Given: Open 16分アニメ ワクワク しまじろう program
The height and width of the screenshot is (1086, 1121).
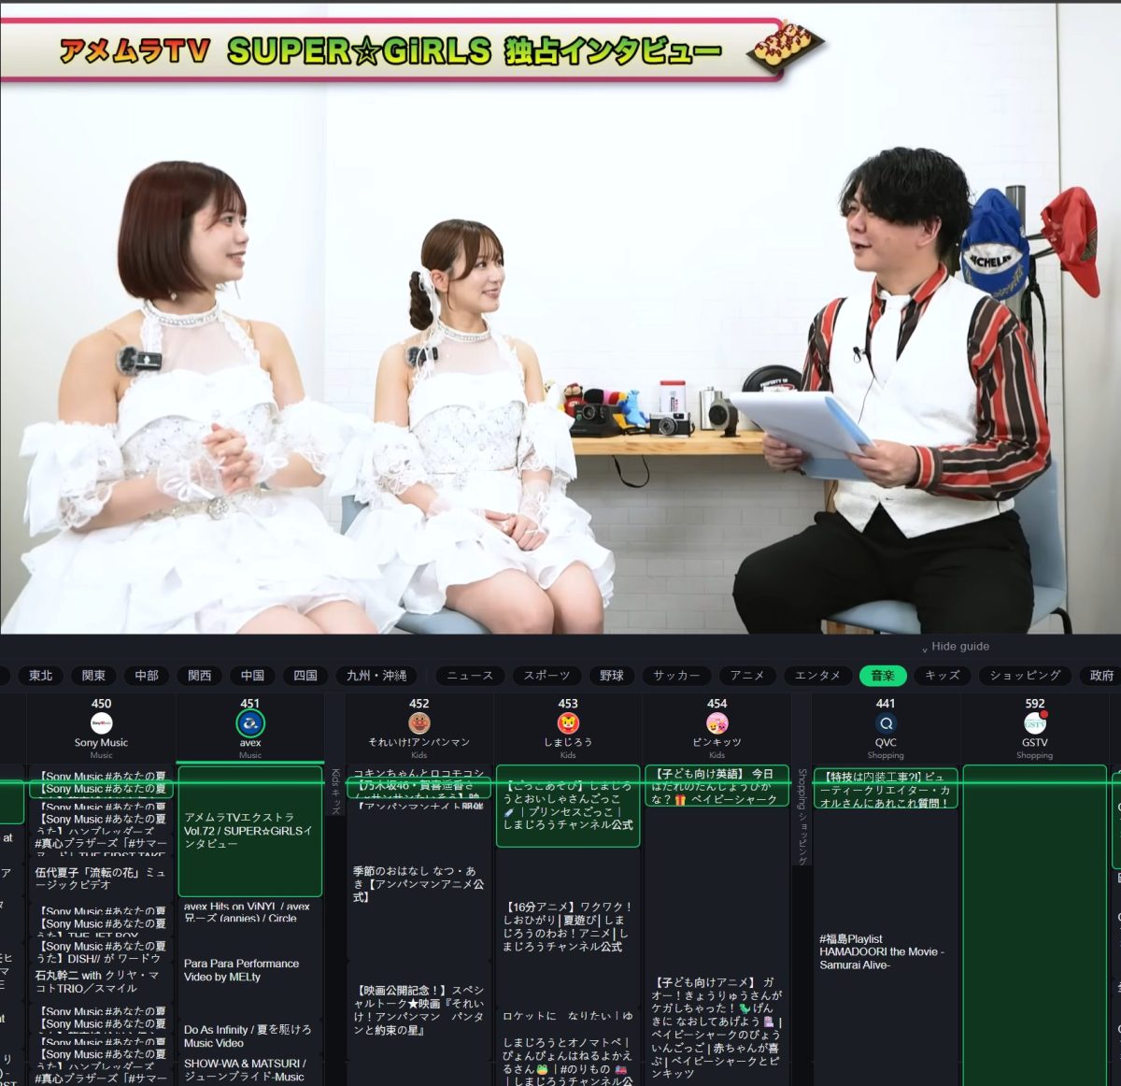Looking at the screenshot, I should click(x=568, y=926).
